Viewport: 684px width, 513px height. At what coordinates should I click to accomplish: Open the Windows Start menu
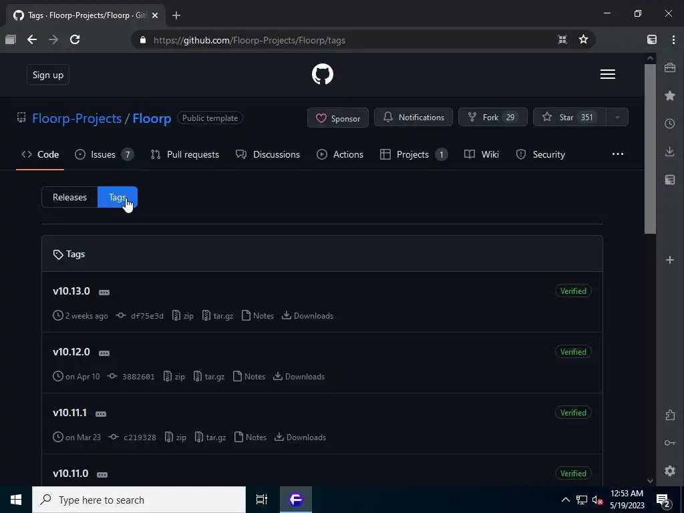tap(16, 500)
